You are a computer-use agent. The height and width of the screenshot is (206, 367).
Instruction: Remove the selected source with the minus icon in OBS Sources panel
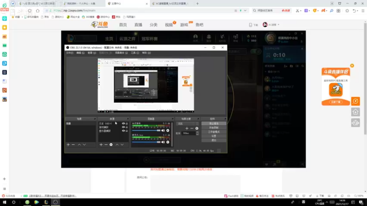(106, 145)
